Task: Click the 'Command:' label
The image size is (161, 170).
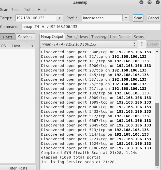Action: [x=9, y=27]
